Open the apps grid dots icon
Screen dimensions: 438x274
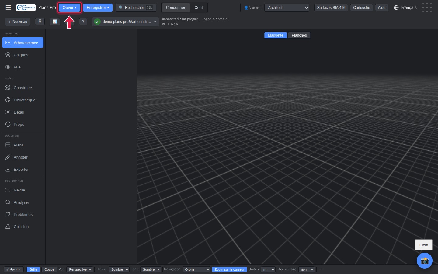[427, 8]
